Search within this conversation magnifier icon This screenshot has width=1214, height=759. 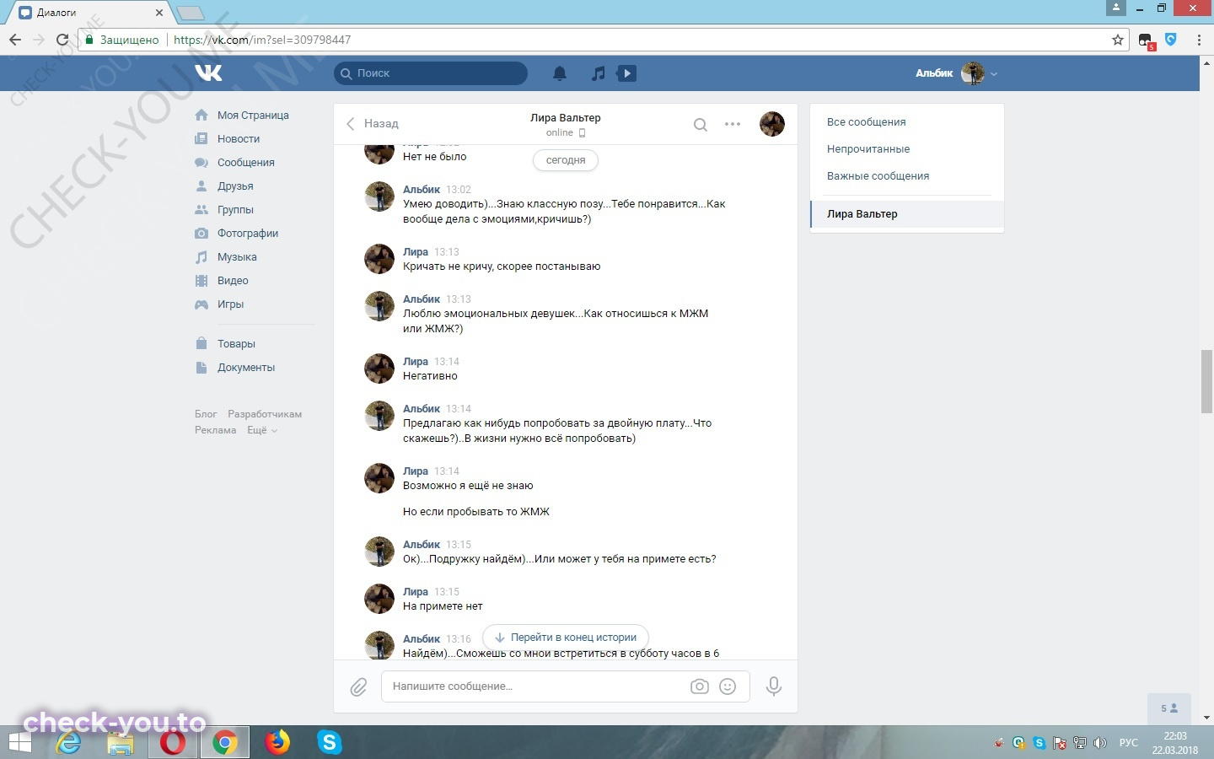[x=700, y=124]
